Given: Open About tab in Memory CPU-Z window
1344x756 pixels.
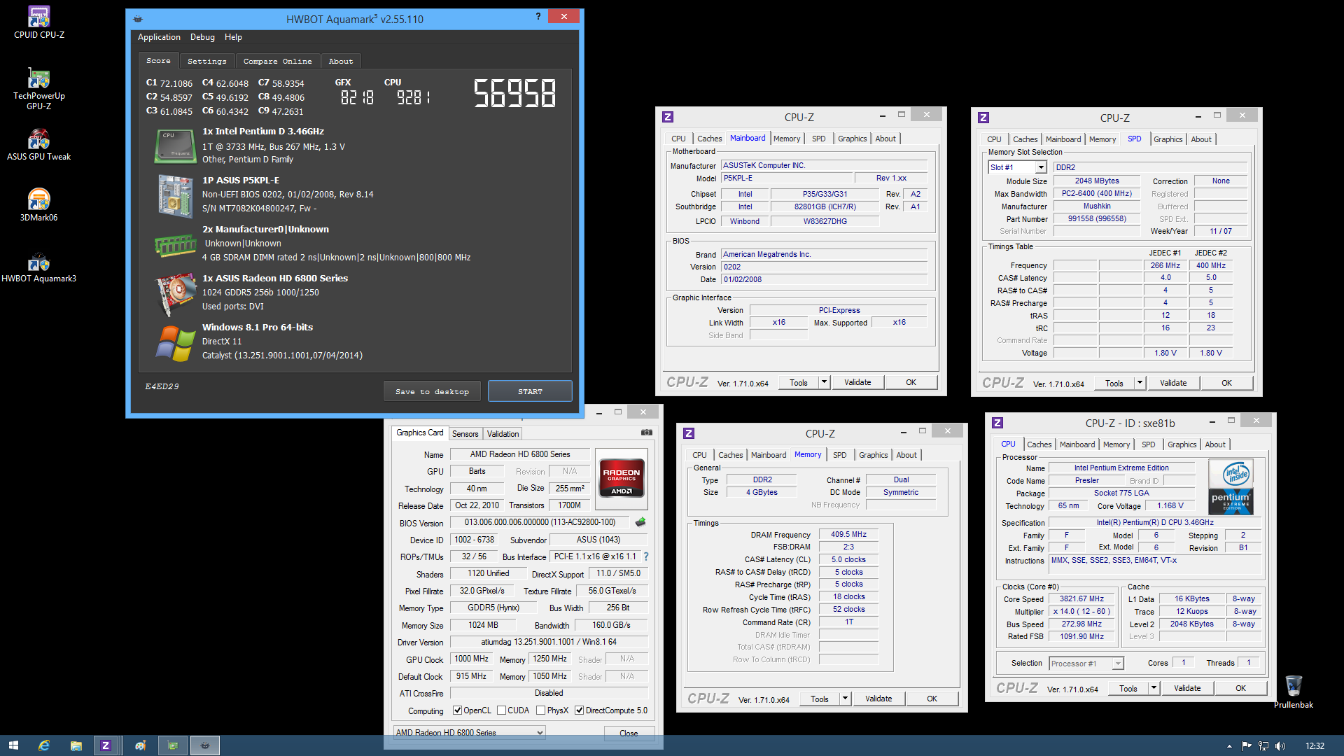Looking at the screenshot, I should tap(906, 455).
